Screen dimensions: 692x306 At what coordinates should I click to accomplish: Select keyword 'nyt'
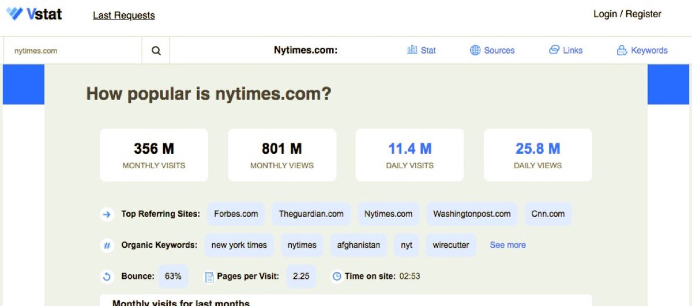[x=407, y=245]
